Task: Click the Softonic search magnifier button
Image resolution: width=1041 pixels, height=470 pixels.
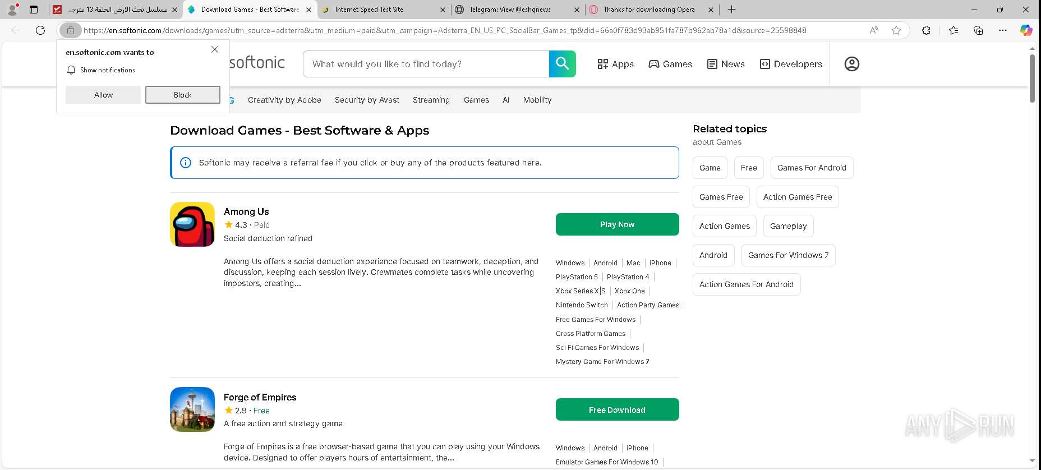Action: coord(563,64)
